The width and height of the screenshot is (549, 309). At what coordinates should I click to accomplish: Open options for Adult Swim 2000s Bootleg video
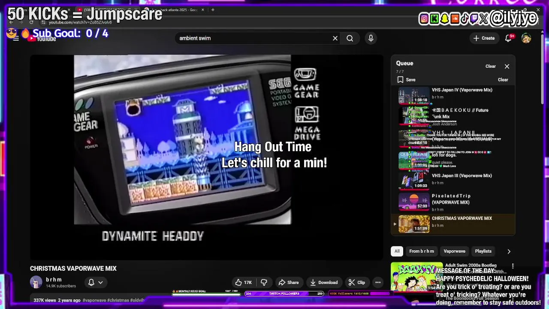[x=513, y=266]
